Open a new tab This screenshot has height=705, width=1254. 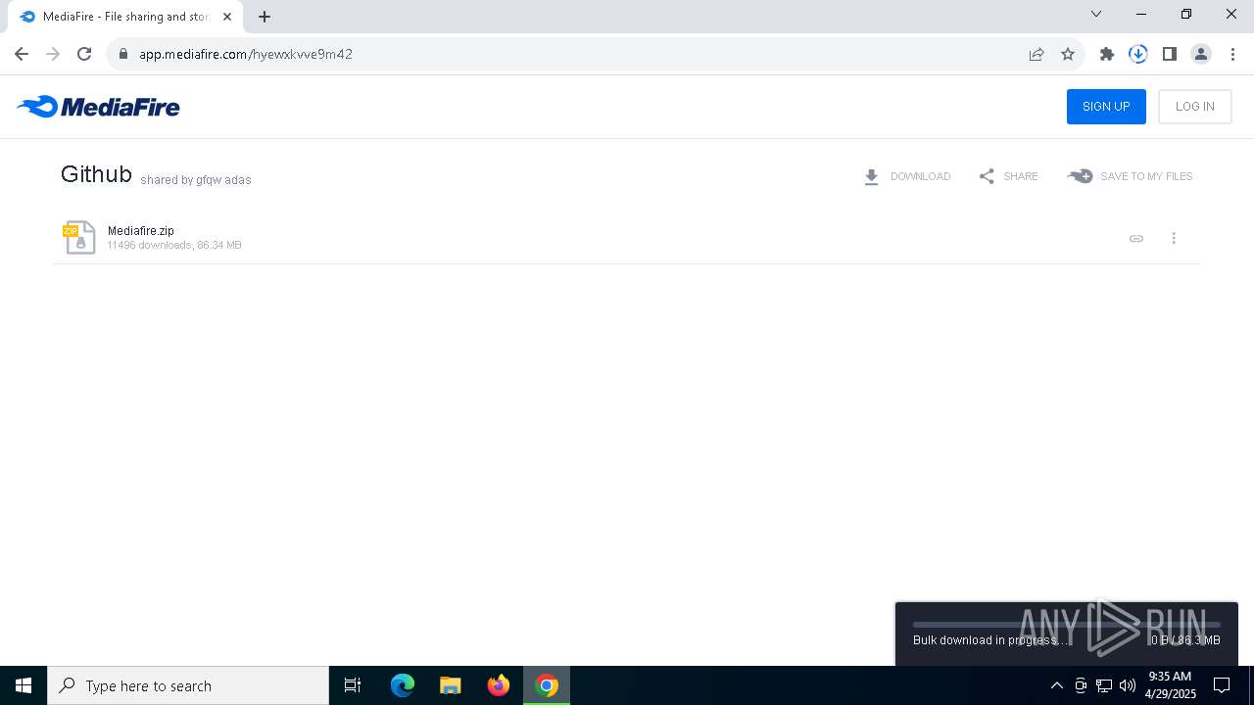click(x=265, y=17)
